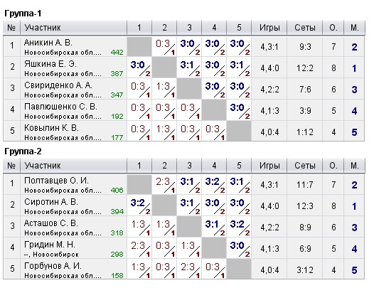374x288 pixels.
Task: Click Участник header in Группа-1 table
Action: [43, 28]
